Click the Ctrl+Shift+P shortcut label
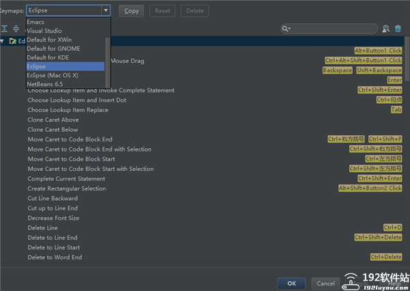Screen dimensions: 410x291 [x=385, y=139]
